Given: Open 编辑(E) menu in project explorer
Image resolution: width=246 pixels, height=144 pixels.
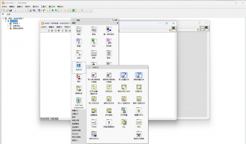Looking at the screenshot, I should point(12,7).
